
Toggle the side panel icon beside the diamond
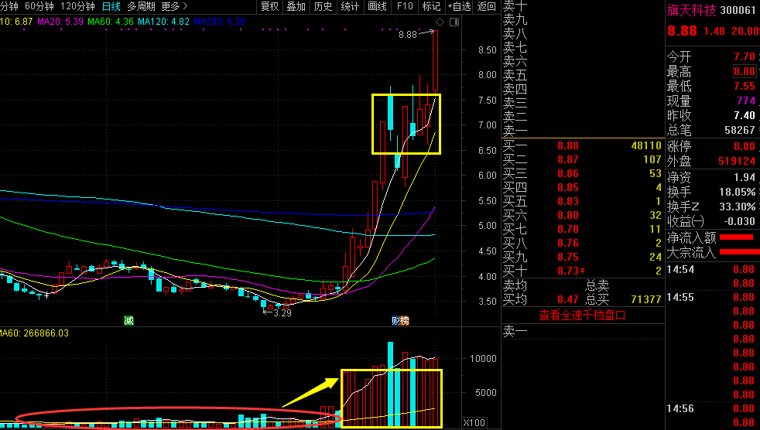pos(453,23)
